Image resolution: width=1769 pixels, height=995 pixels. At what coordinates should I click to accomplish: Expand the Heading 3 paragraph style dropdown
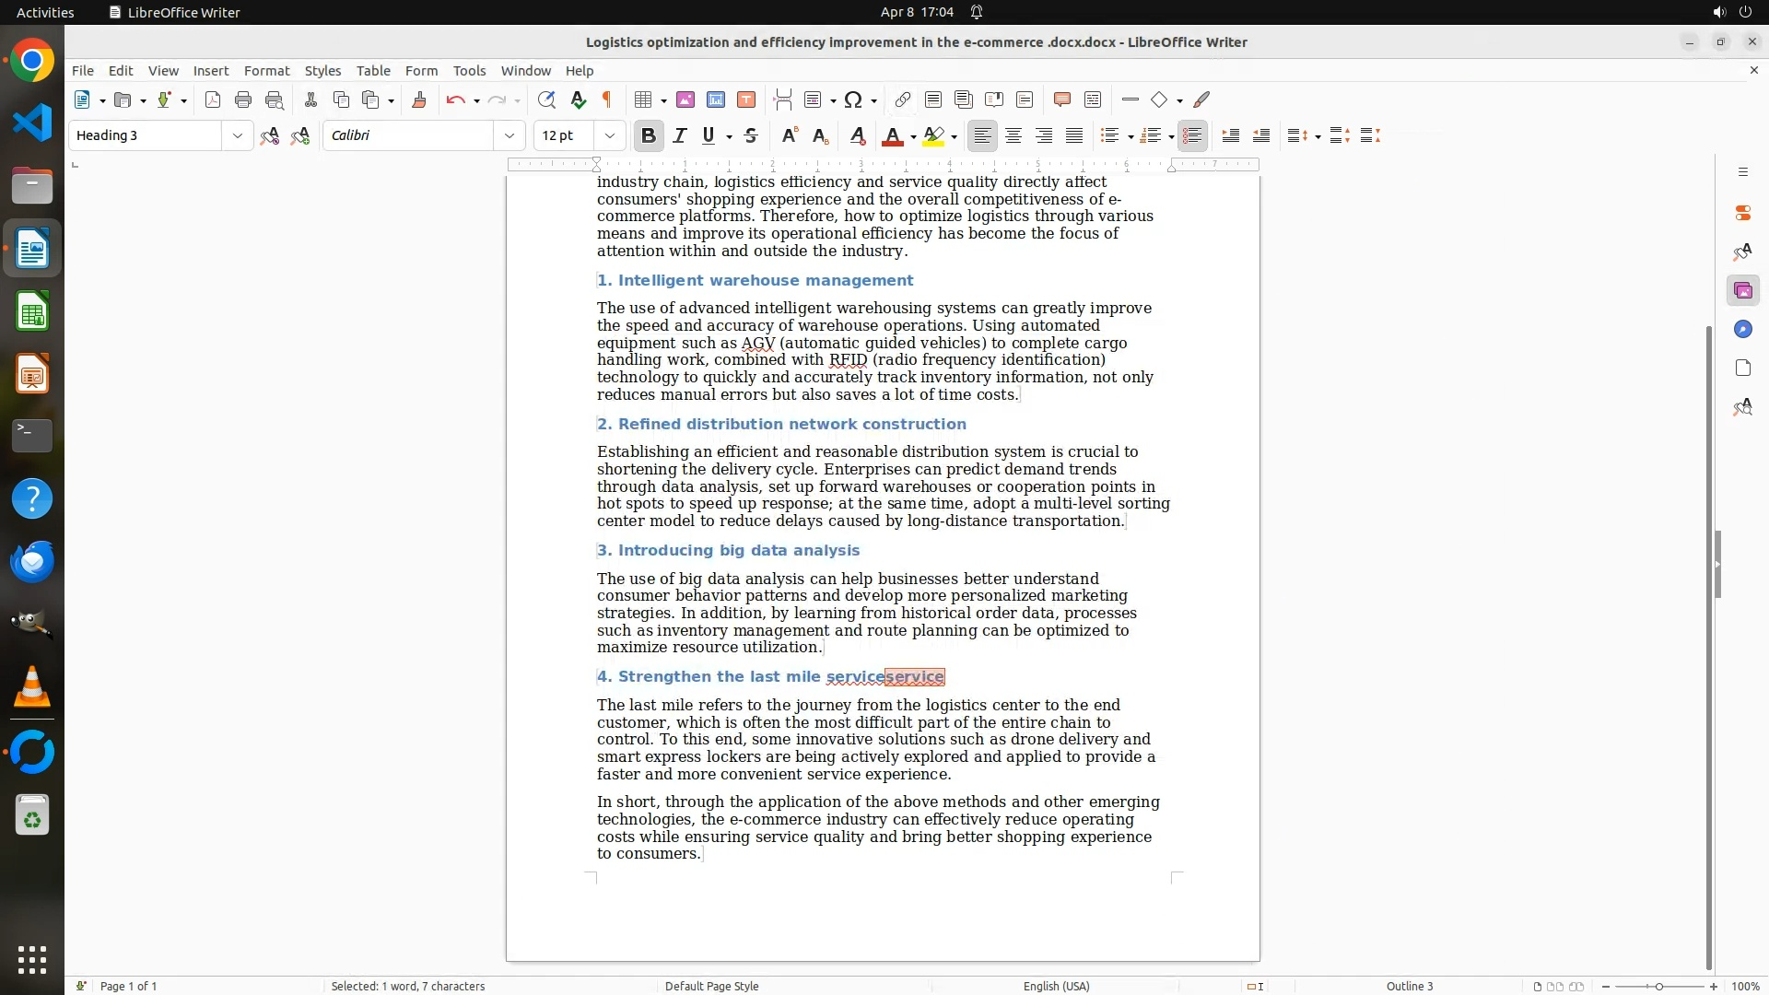(x=238, y=136)
